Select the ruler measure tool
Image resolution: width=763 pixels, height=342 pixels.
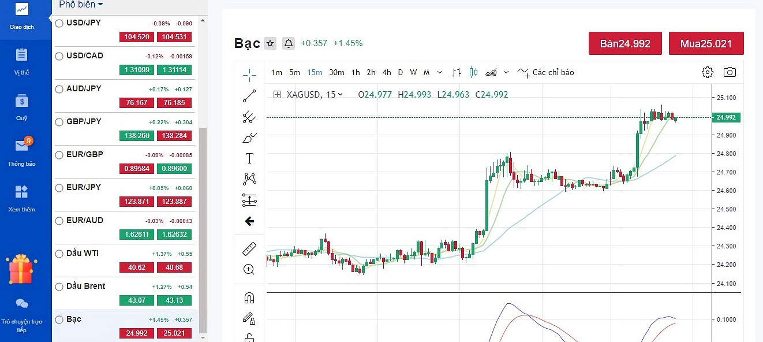click(x=249, y=250)
